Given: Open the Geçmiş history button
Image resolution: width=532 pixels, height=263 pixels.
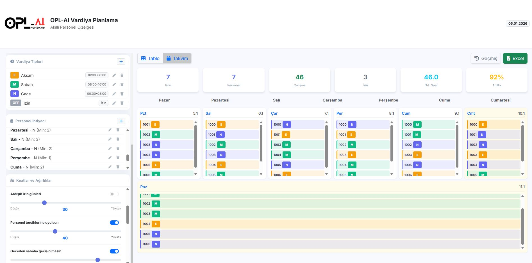Looking at the screenshot, I should click(486, 58).
